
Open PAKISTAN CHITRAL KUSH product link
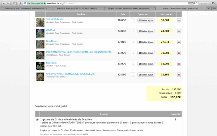tap(79, 52)
